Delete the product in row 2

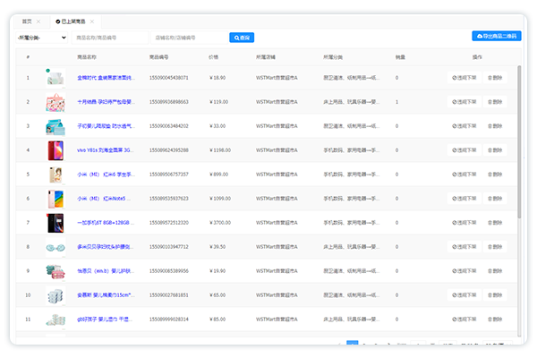pos(495,102)
